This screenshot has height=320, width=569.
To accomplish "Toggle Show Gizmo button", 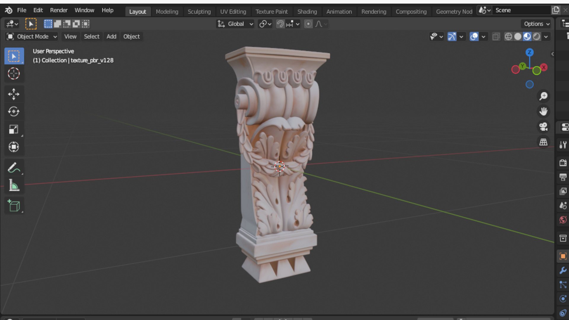I will pyautogui.click(x=452, y=36).
